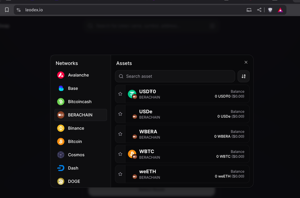
Task: Favorite the weETH asset with star
Action: [120, 174]
